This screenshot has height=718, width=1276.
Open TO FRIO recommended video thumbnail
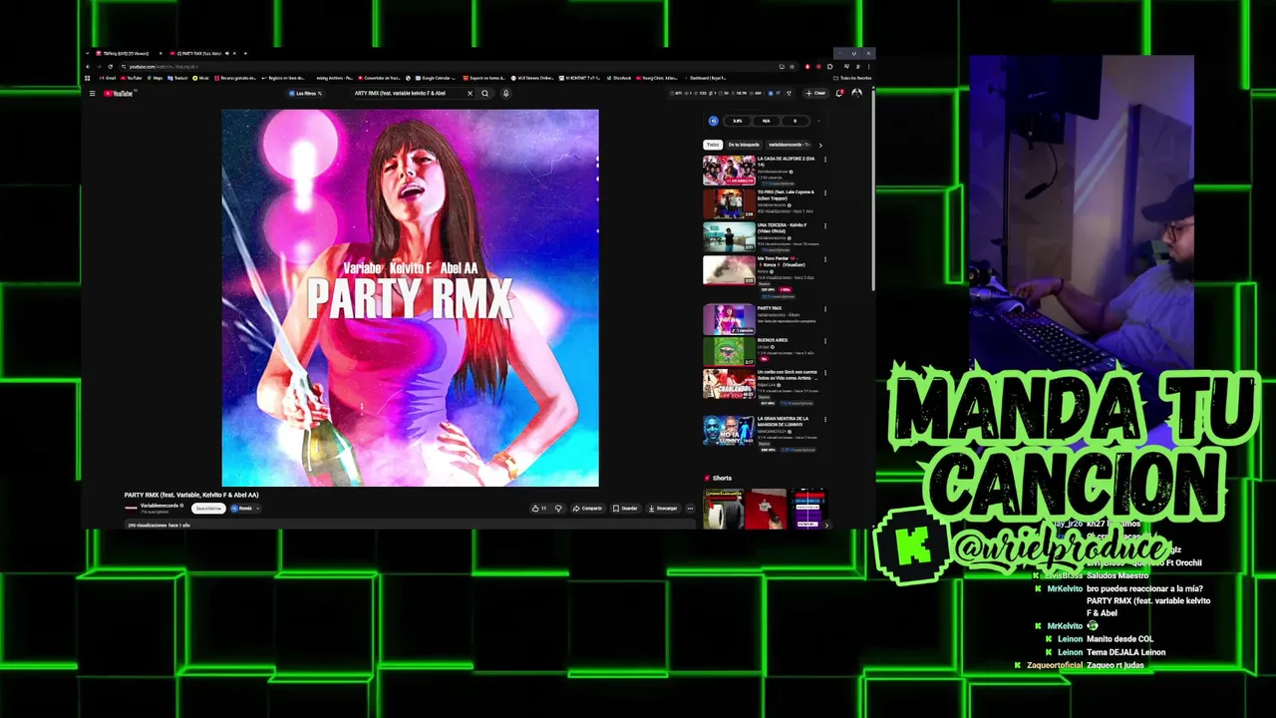729,203
